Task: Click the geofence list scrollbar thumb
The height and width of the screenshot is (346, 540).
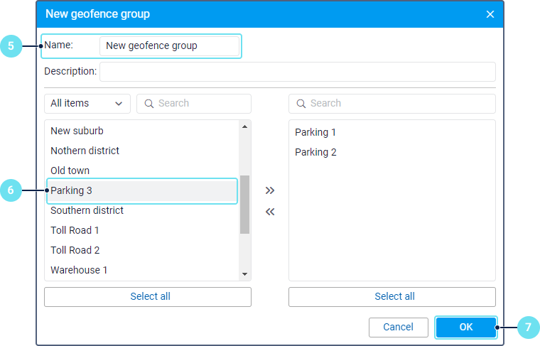Action: point(244,205)
